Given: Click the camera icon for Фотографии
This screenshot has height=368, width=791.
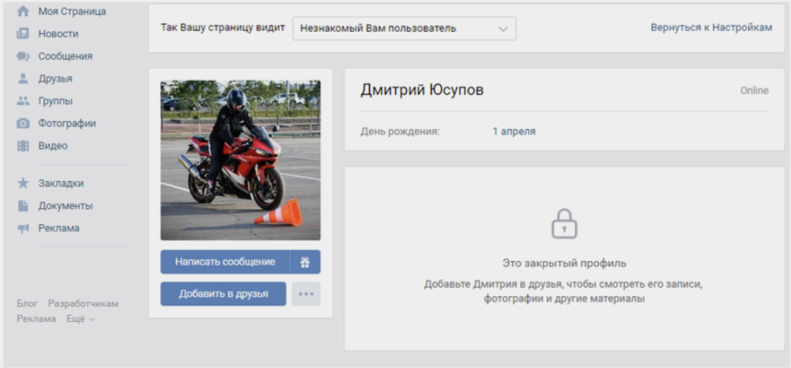Looking at the screenshot, I should tap(23, 124).
